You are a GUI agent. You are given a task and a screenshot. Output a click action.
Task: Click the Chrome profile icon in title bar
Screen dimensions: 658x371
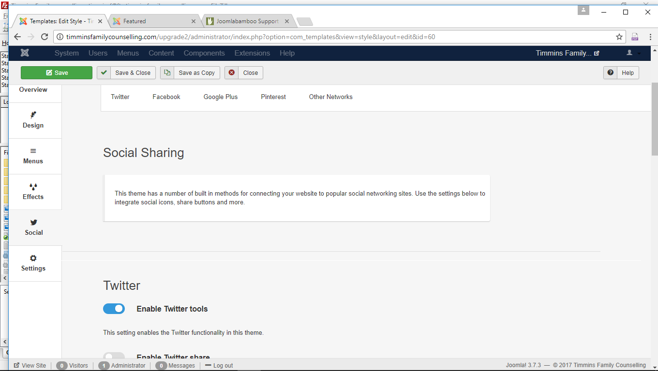[584, 10]
